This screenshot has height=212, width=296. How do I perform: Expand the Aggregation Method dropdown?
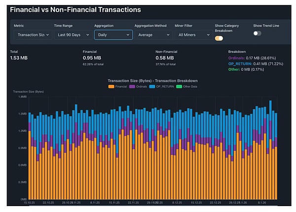click(x=152, y=35)
